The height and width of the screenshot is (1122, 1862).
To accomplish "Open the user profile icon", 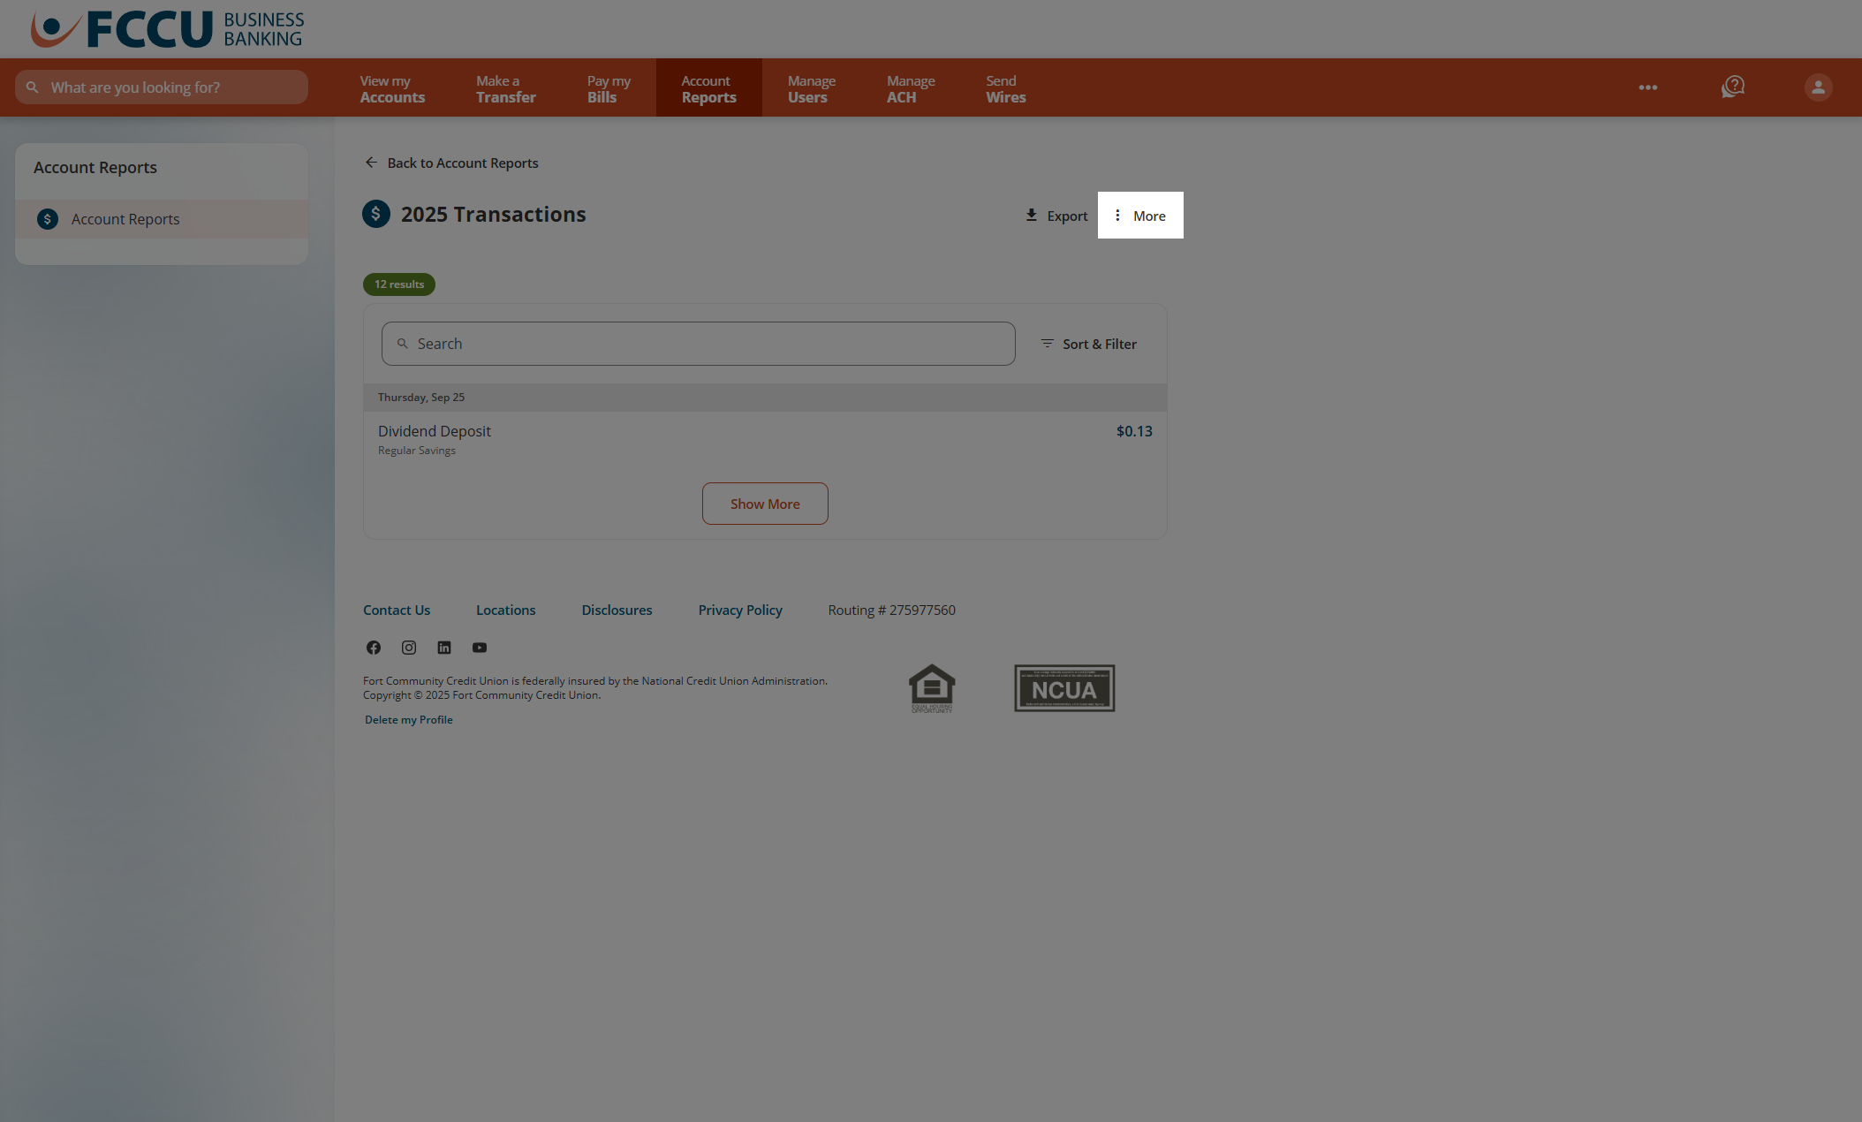I will click(x=1817, y=87).
